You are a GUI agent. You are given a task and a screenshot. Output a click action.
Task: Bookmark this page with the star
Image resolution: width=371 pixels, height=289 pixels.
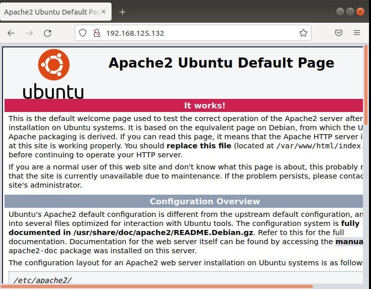(x=303, y=33)
